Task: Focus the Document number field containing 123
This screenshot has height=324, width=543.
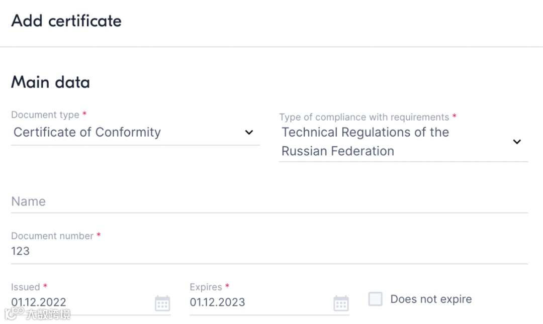Action: (269, 251)
